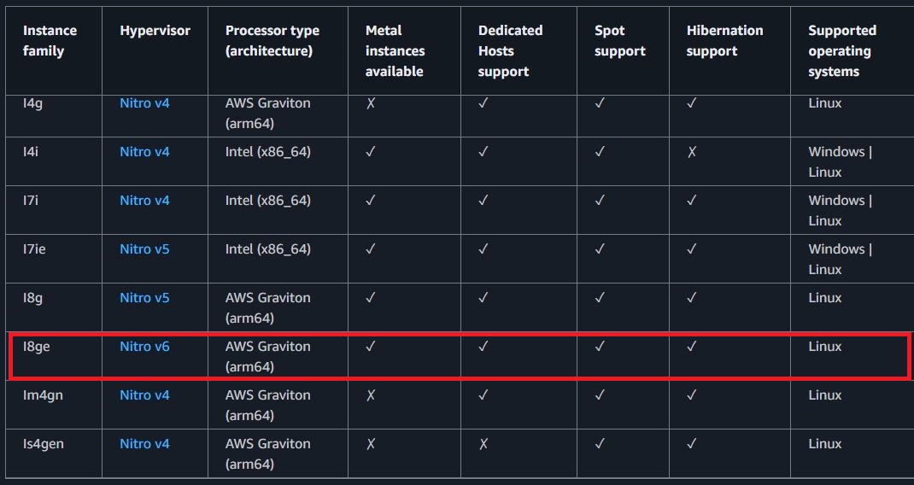Click hibernation support X mark for I4i

692,152
